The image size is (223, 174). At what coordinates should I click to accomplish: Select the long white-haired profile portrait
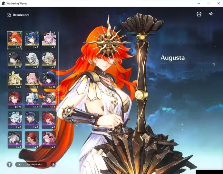(32, 60)
